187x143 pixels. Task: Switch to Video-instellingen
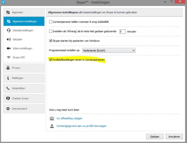[24, 48]
